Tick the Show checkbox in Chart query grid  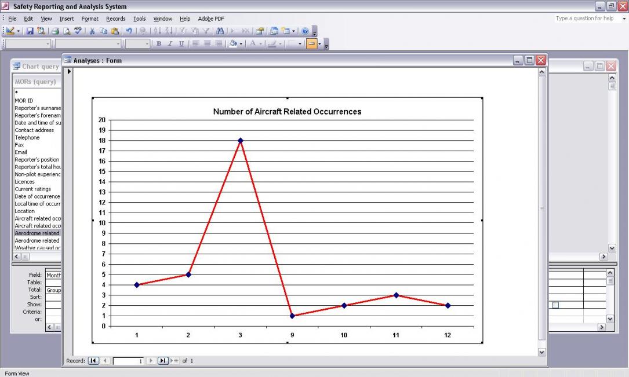(x=555, y=305)
